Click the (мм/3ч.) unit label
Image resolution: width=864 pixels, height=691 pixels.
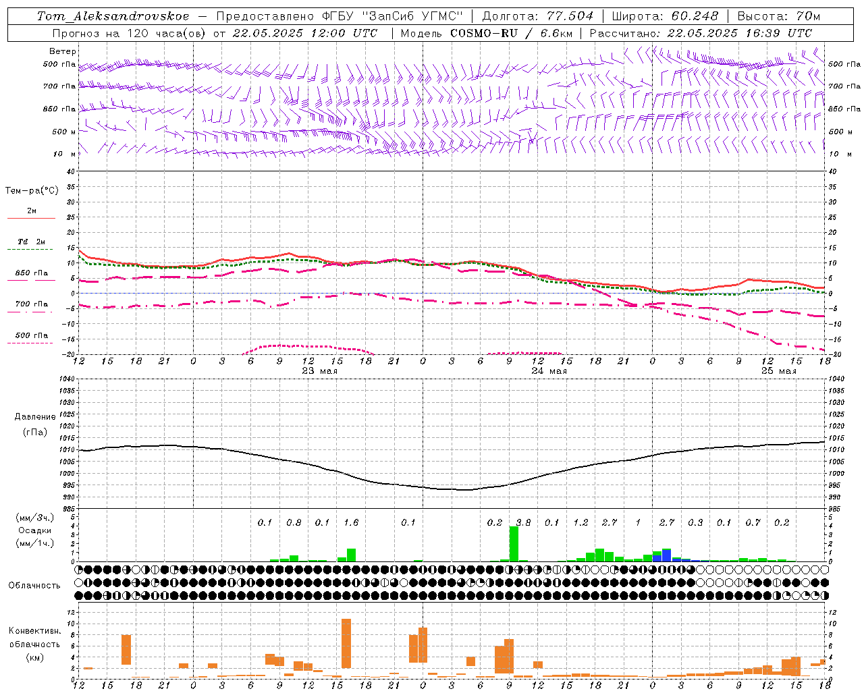click(35, 518)
